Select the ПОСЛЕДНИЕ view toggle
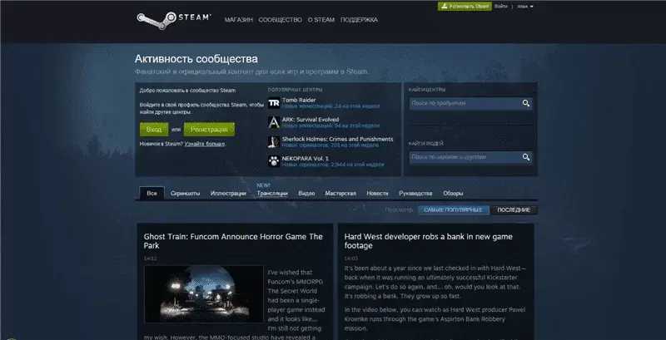This screenshot has height=340, width=666. pyautogui.click(x=514, y=210)
